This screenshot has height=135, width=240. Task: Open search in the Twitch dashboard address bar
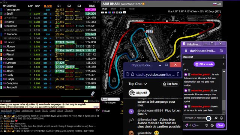[x=221, y=51]
